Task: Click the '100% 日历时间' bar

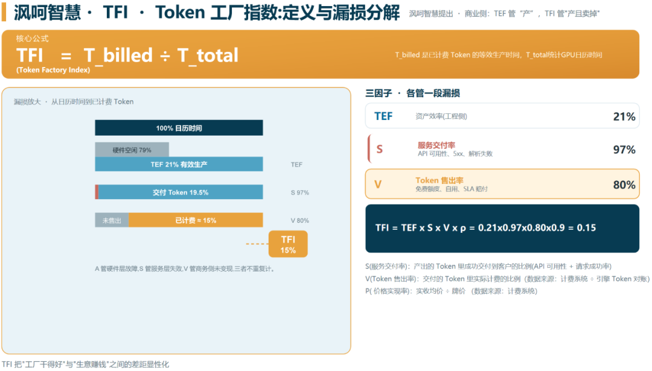Action: (x=179, y=128)
